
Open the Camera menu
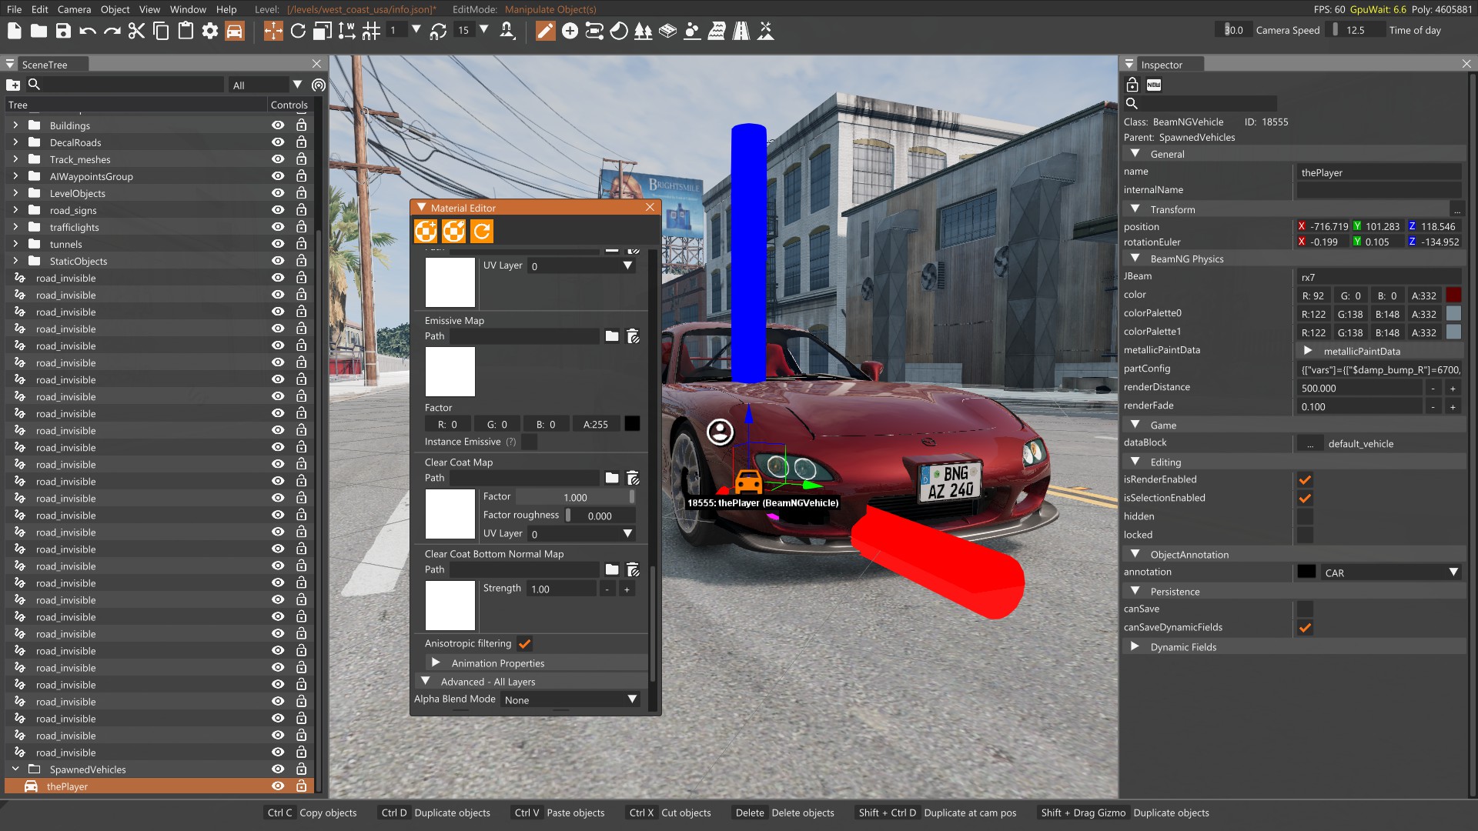(x=74, y=9)
